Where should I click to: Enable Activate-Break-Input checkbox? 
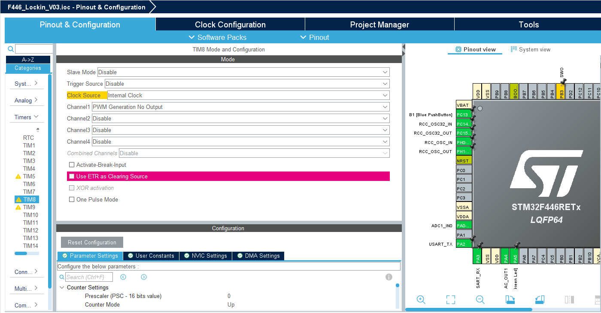click(72, 165)
